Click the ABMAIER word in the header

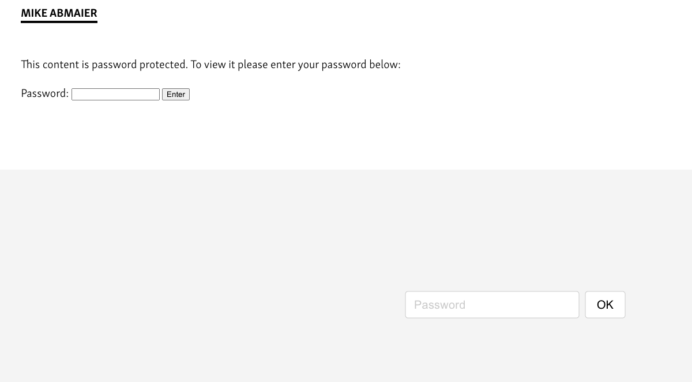click(73, 13)
